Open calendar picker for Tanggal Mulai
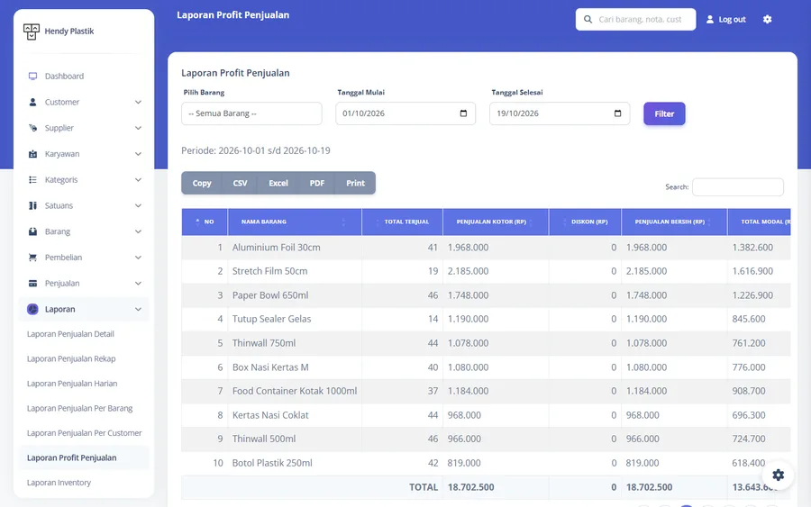 pyautogui.click(x=463, y=113)
